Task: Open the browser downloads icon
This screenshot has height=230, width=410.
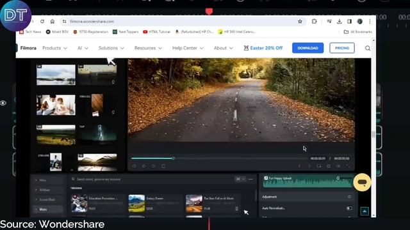Action: click(x=340, y=21)
